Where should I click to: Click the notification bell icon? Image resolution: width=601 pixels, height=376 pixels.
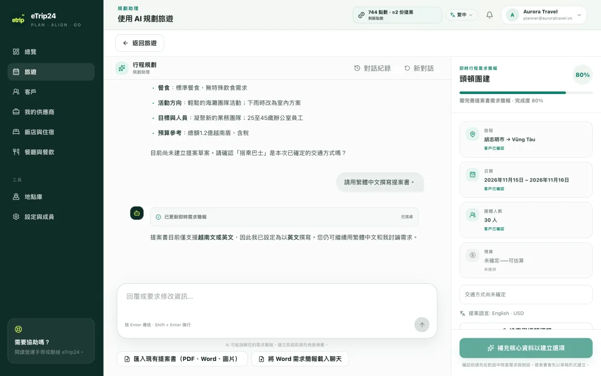(490, 15)
